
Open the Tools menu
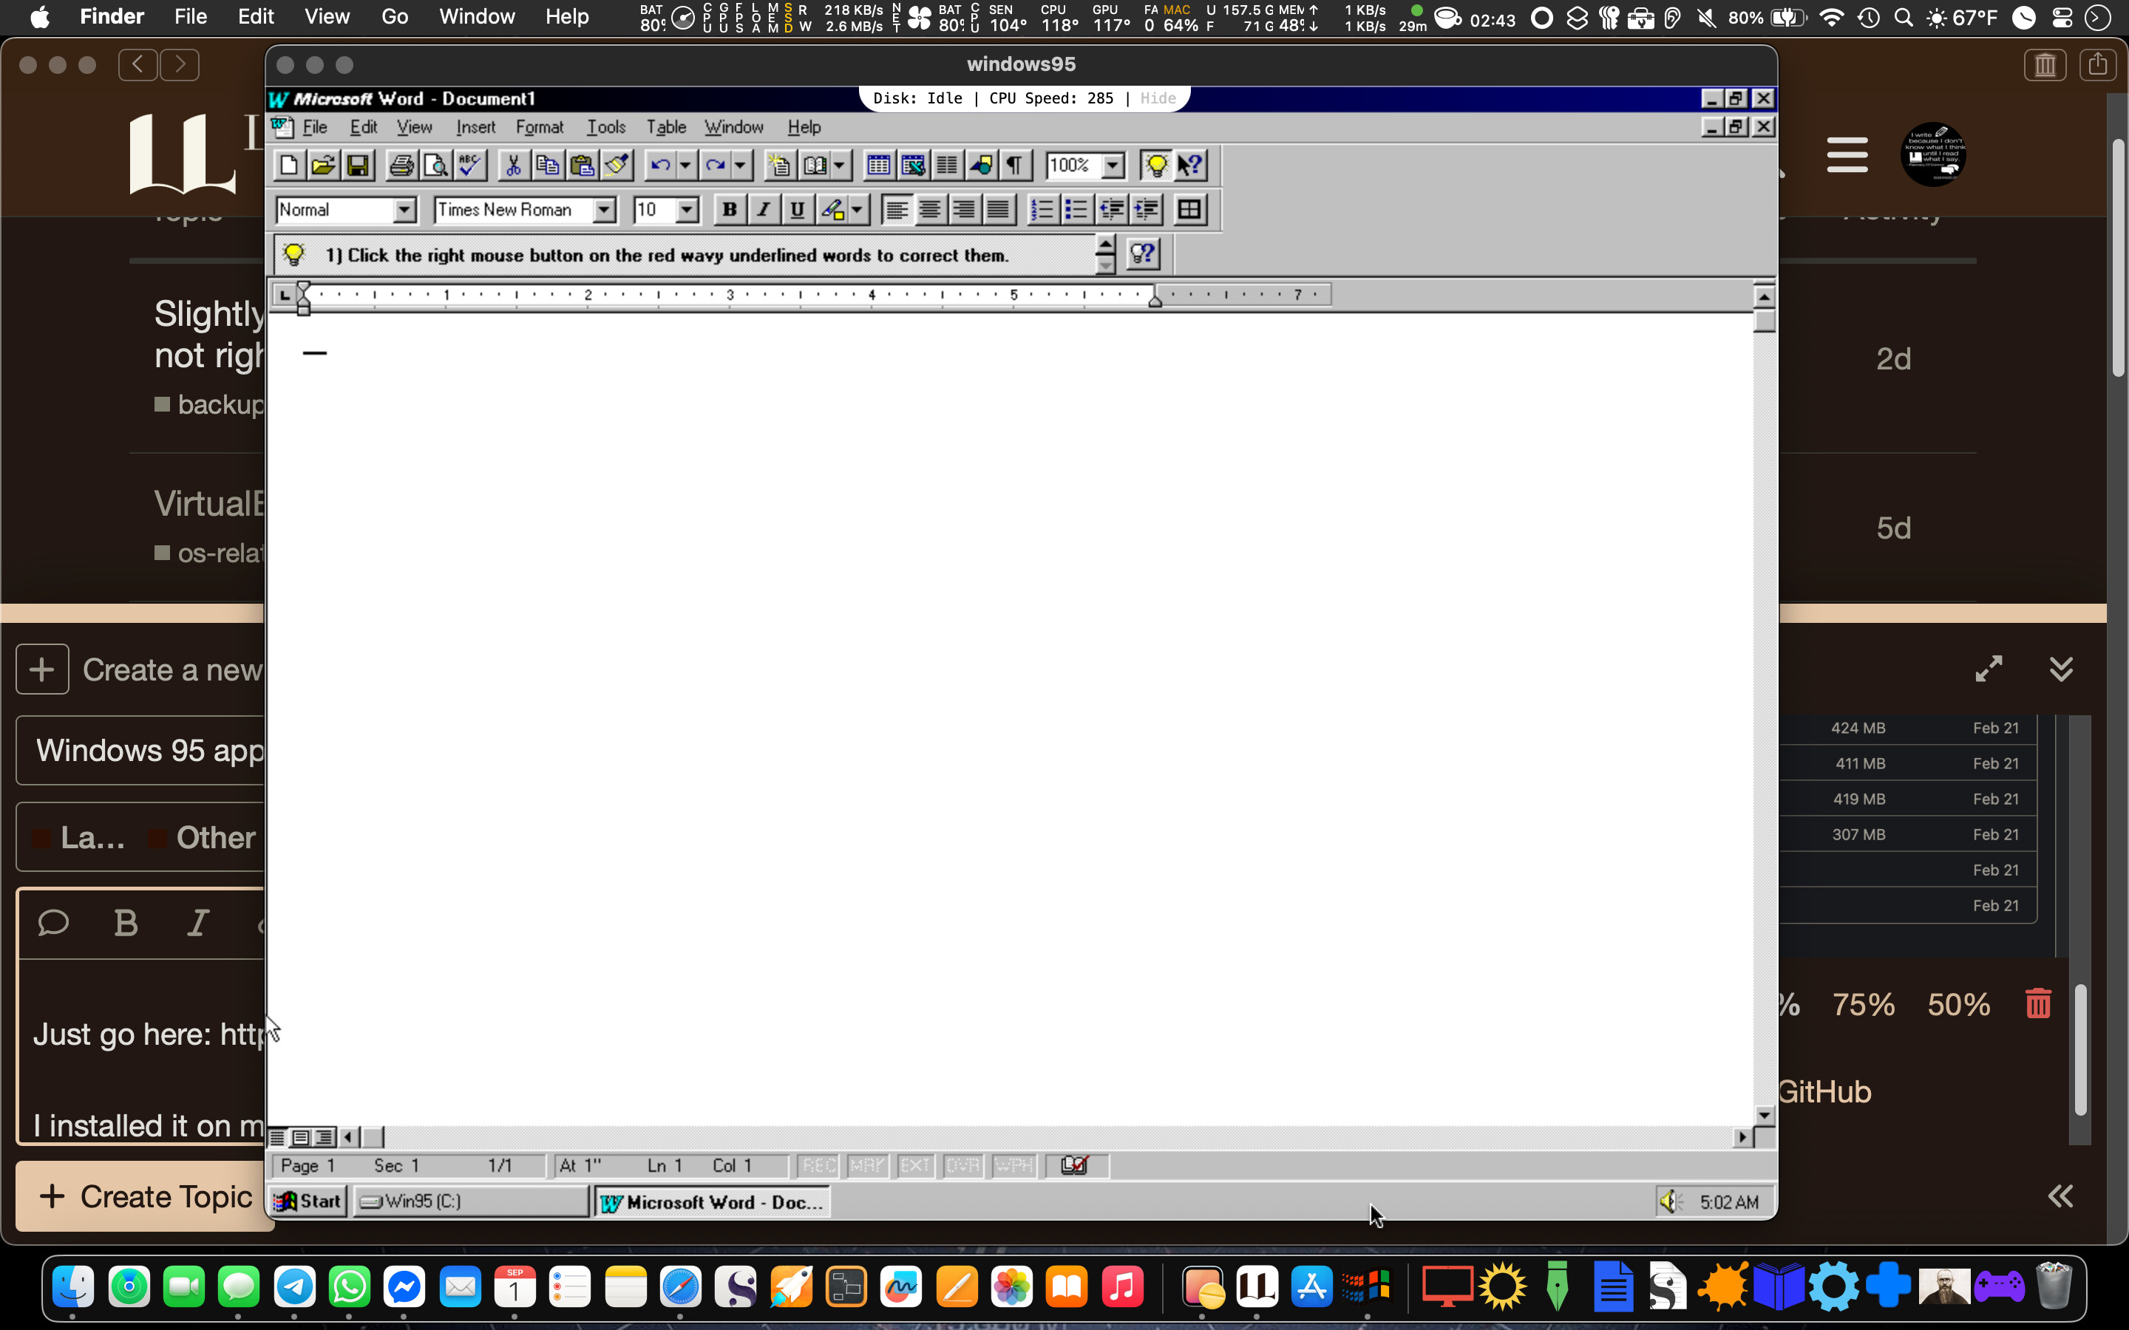[605, 126]
